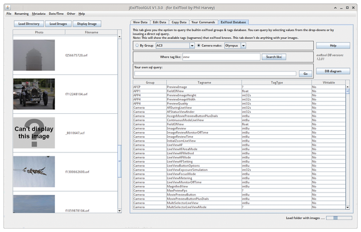
Task: Click the Display Image button
Action: [87, 23]
